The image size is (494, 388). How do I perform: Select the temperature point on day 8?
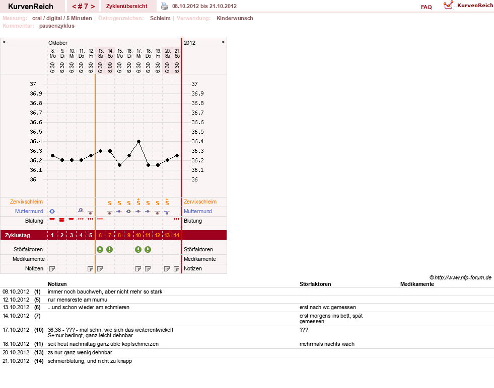coord(119,165)
